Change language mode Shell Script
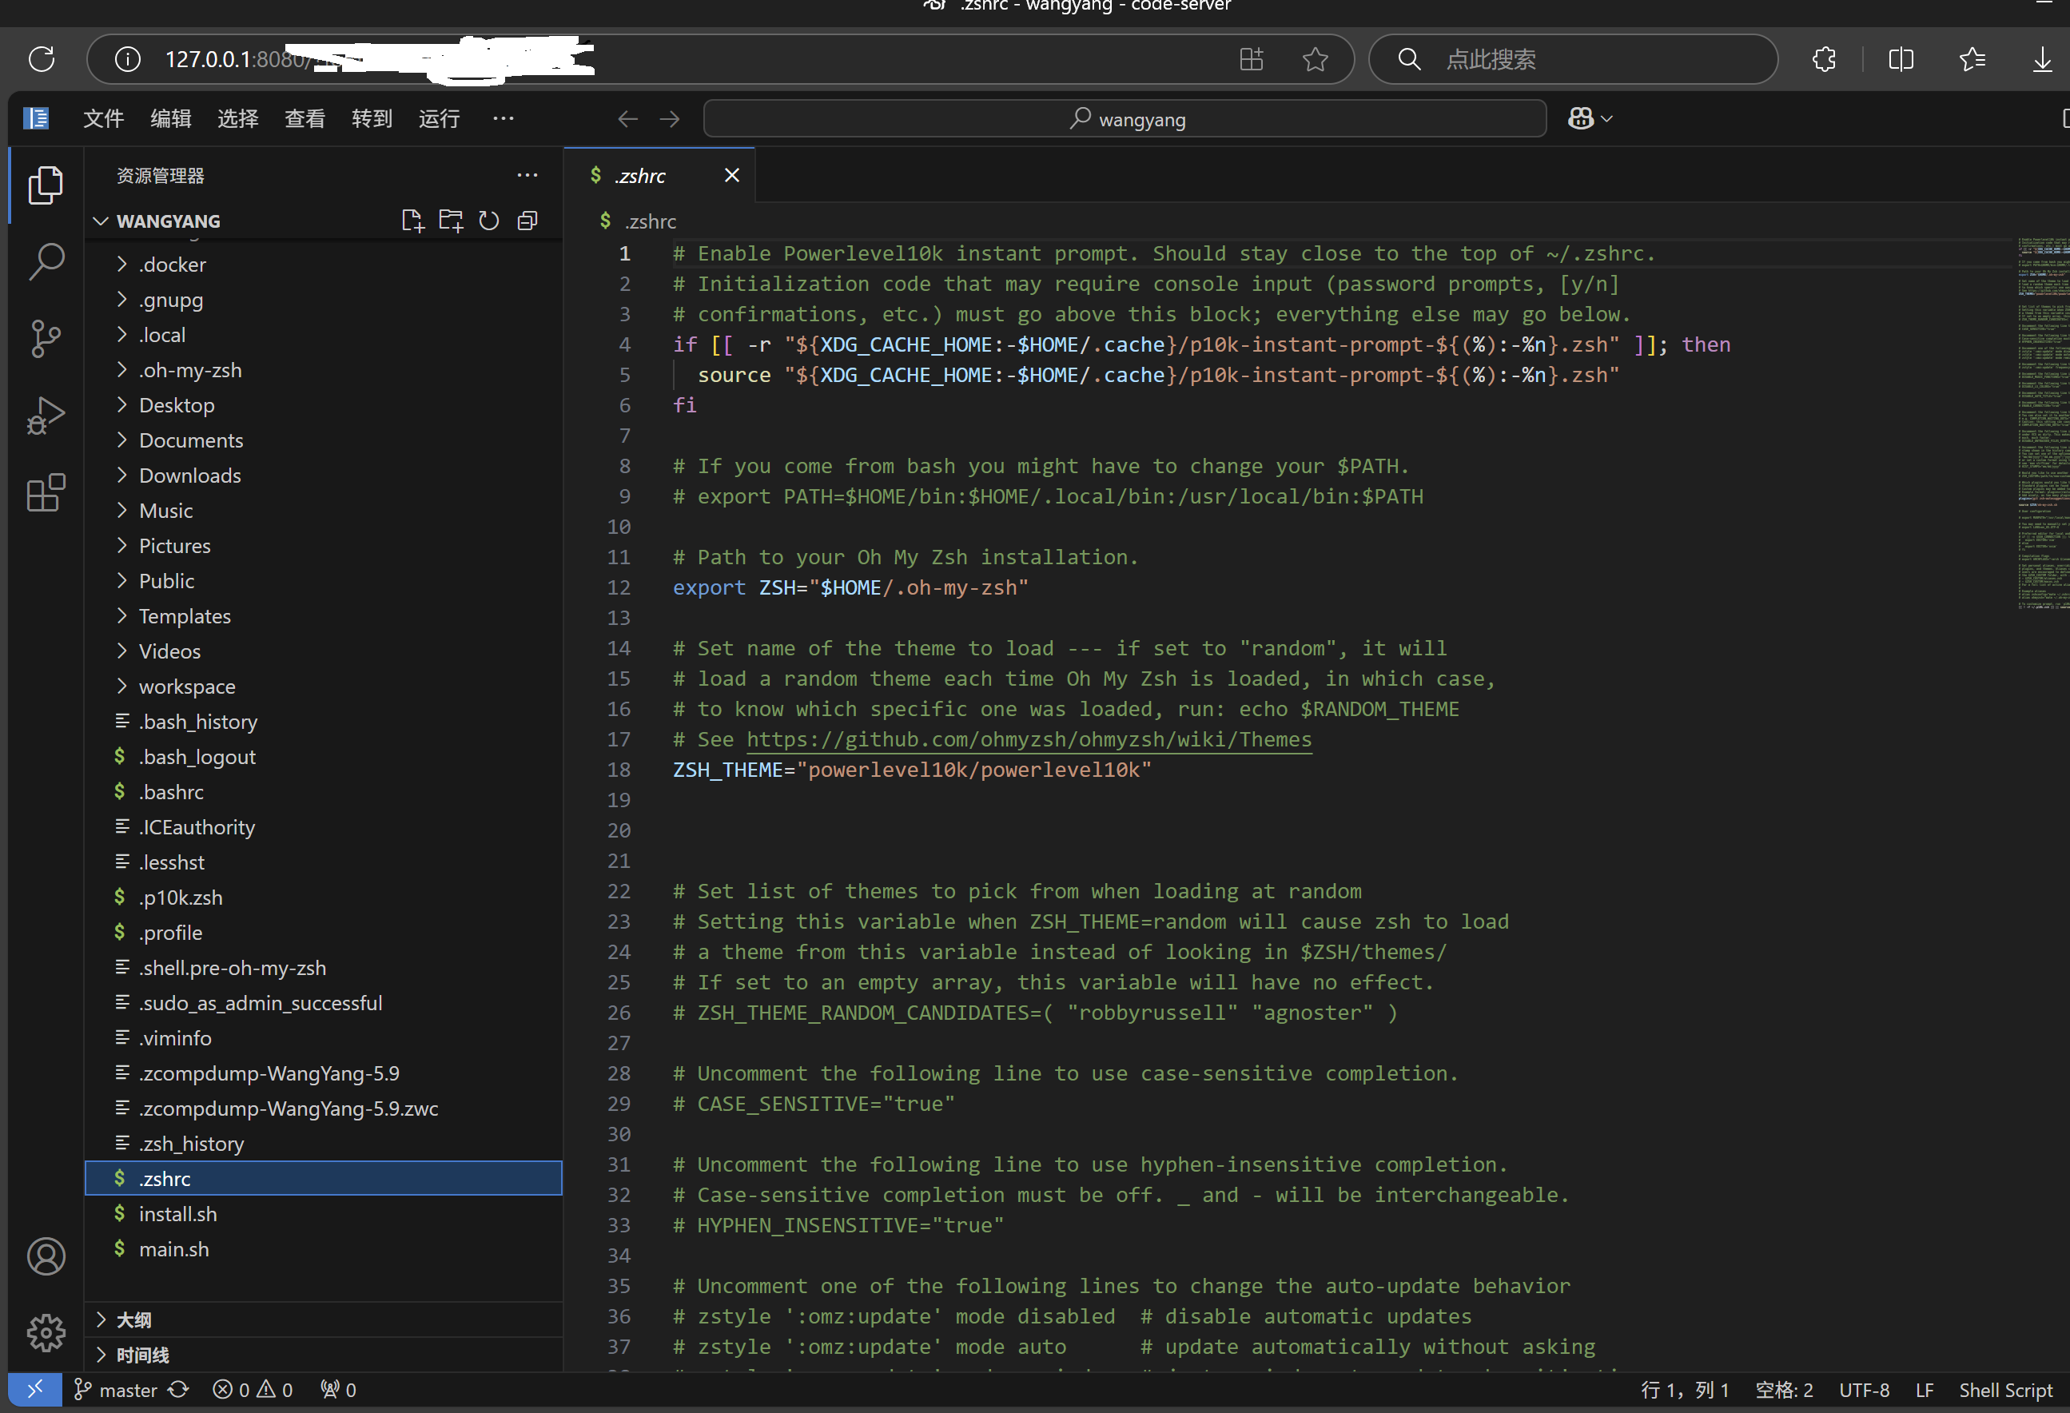This screenshot has width=2070, height=1413. [2005, 1390]
